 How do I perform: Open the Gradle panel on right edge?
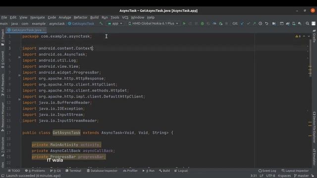[x=314, y=36]
